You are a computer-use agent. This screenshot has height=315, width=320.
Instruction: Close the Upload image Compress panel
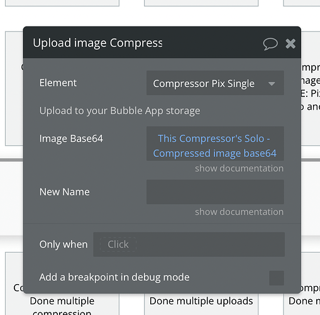click(x=290, y=43)
